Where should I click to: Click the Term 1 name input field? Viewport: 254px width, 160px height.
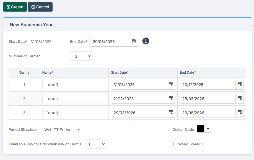[x=74, y=84]
